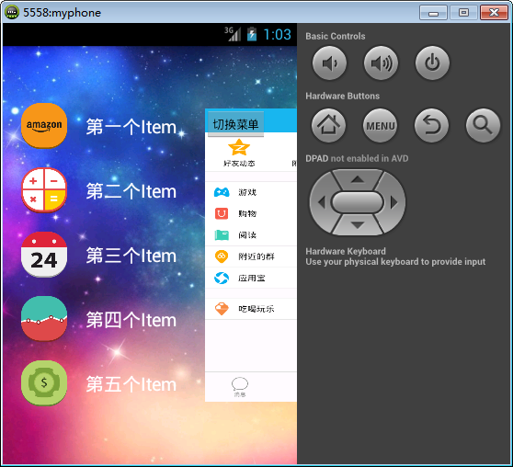Tap the 应用宝 menu text
513x467 pixels.
(252, 279)
